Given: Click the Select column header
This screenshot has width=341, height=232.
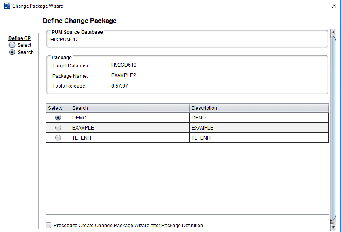Looking at the screenshot, I should 58,108.
